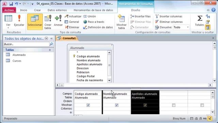Select the Anexar query type
The image size is (218, 123).
[58, 21]
